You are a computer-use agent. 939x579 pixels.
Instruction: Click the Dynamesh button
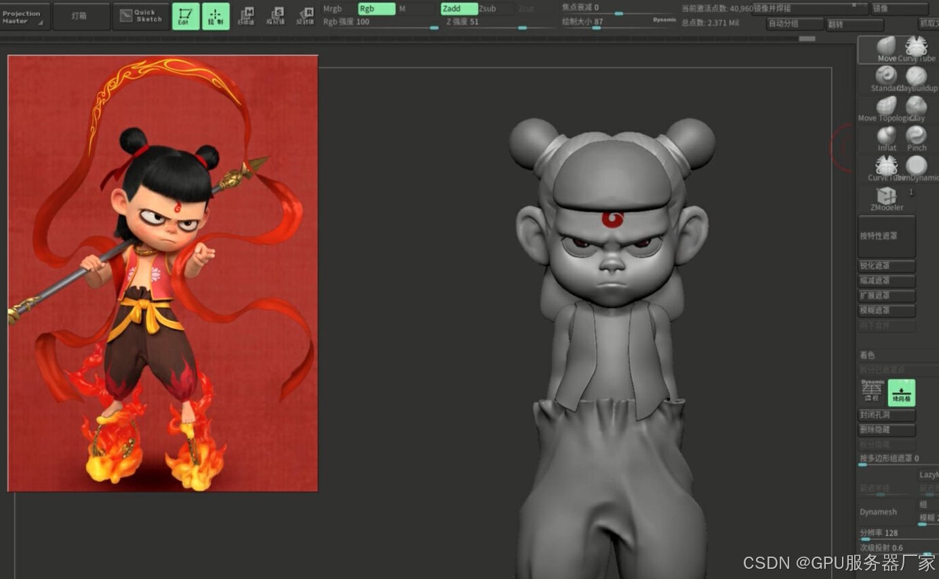click(887, 511)
